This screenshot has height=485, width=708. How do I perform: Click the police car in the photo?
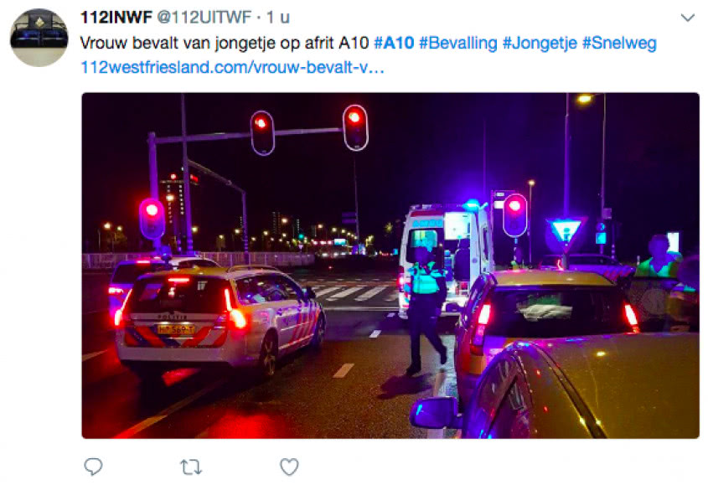click(219, 318)
